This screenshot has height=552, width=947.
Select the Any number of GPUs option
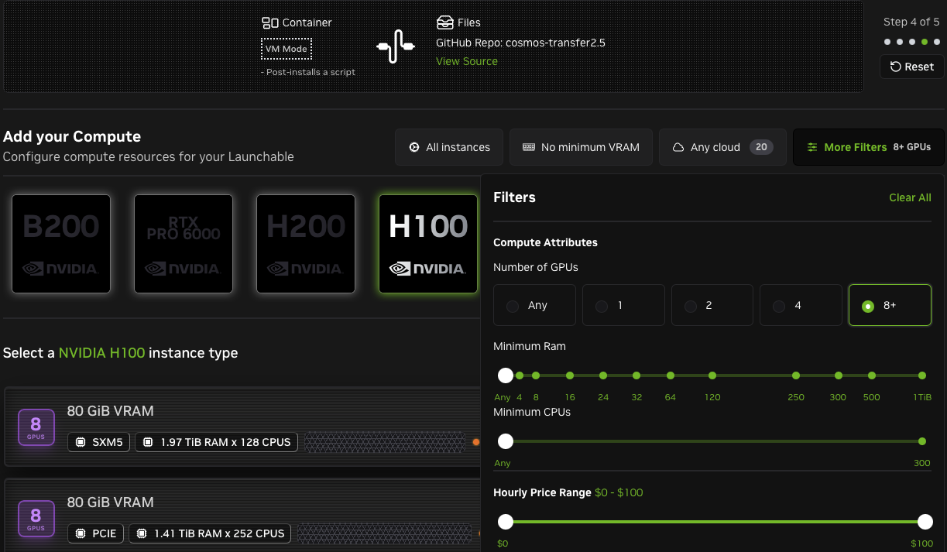pyautogui.click(x=534, y=305)
